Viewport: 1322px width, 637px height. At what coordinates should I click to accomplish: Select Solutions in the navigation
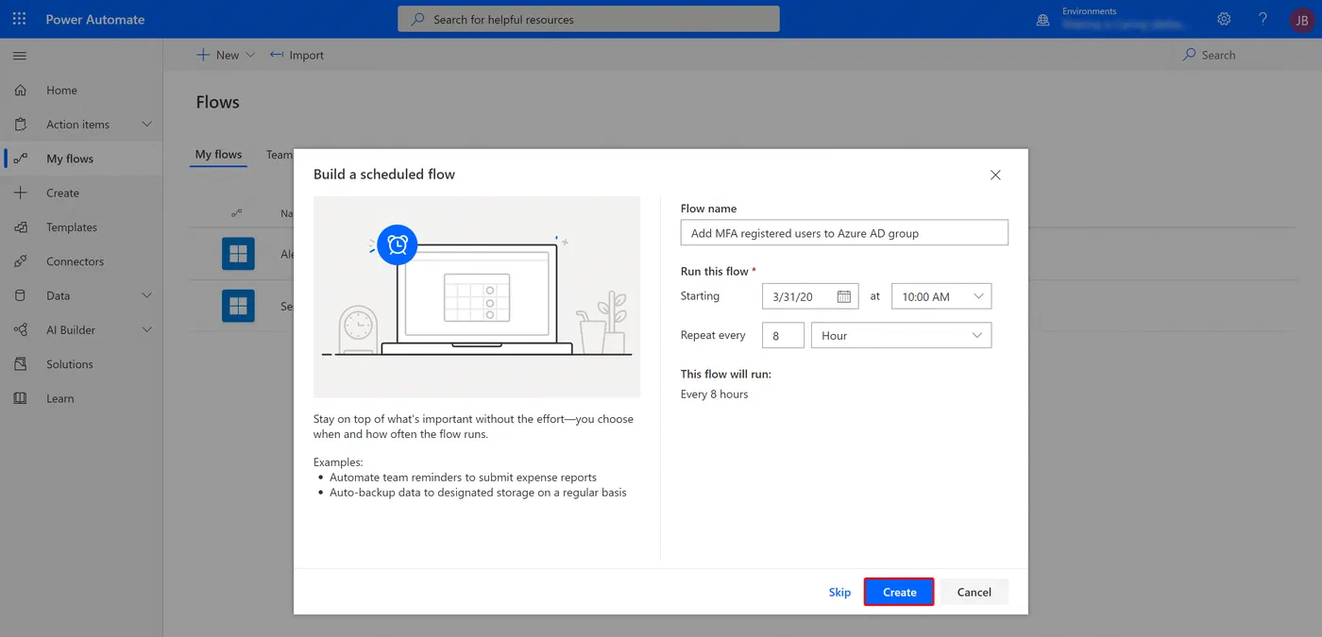(x=70, y=364)
